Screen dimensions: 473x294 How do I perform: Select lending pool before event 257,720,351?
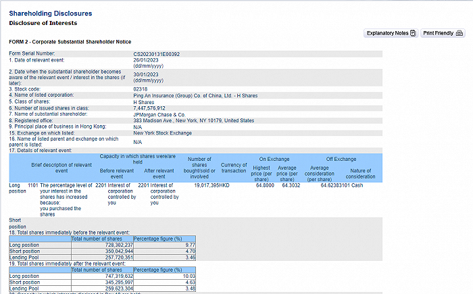[x=119, y=258]
